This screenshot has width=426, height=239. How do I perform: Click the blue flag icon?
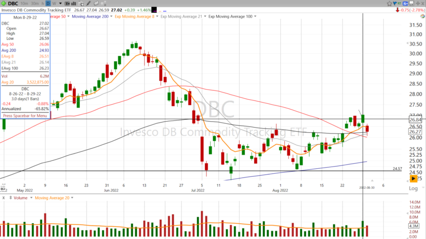[x=395, y=3]
